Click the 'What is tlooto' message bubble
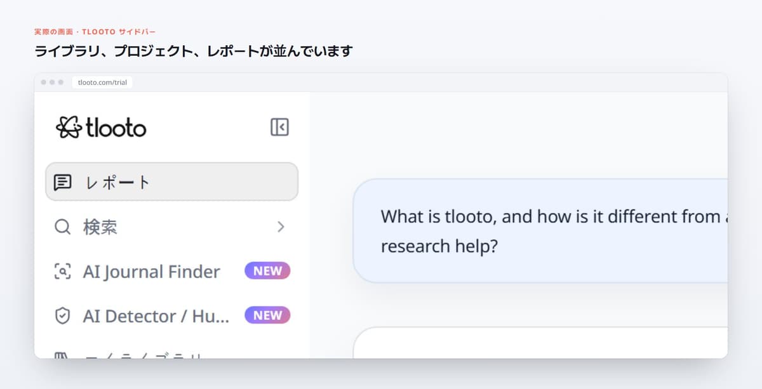This screenshot has height=389, width=762. (540, 231)
